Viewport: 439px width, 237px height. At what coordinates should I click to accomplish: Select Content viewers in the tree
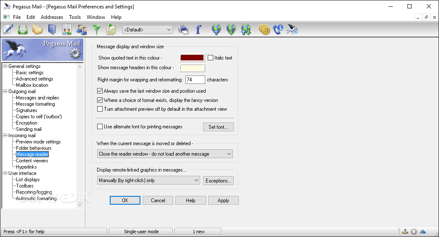click(32, 161)
